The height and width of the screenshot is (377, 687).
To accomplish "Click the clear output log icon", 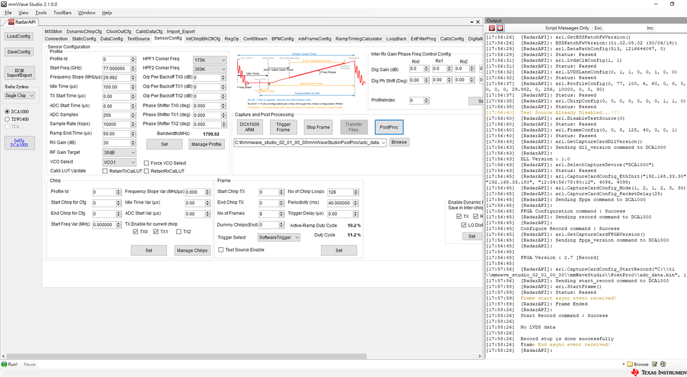I will click(492, 28).
